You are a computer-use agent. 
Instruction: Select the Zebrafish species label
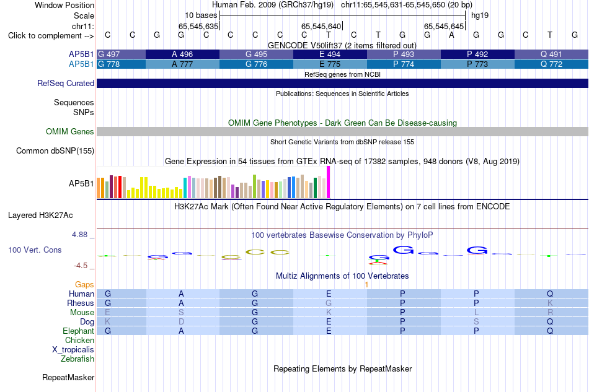point(77,359)
